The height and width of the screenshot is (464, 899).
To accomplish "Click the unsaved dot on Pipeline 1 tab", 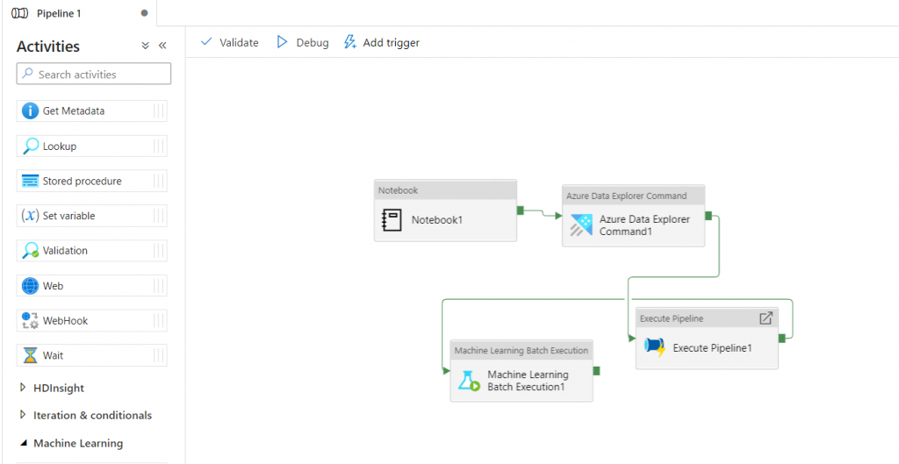I will 145,13.
